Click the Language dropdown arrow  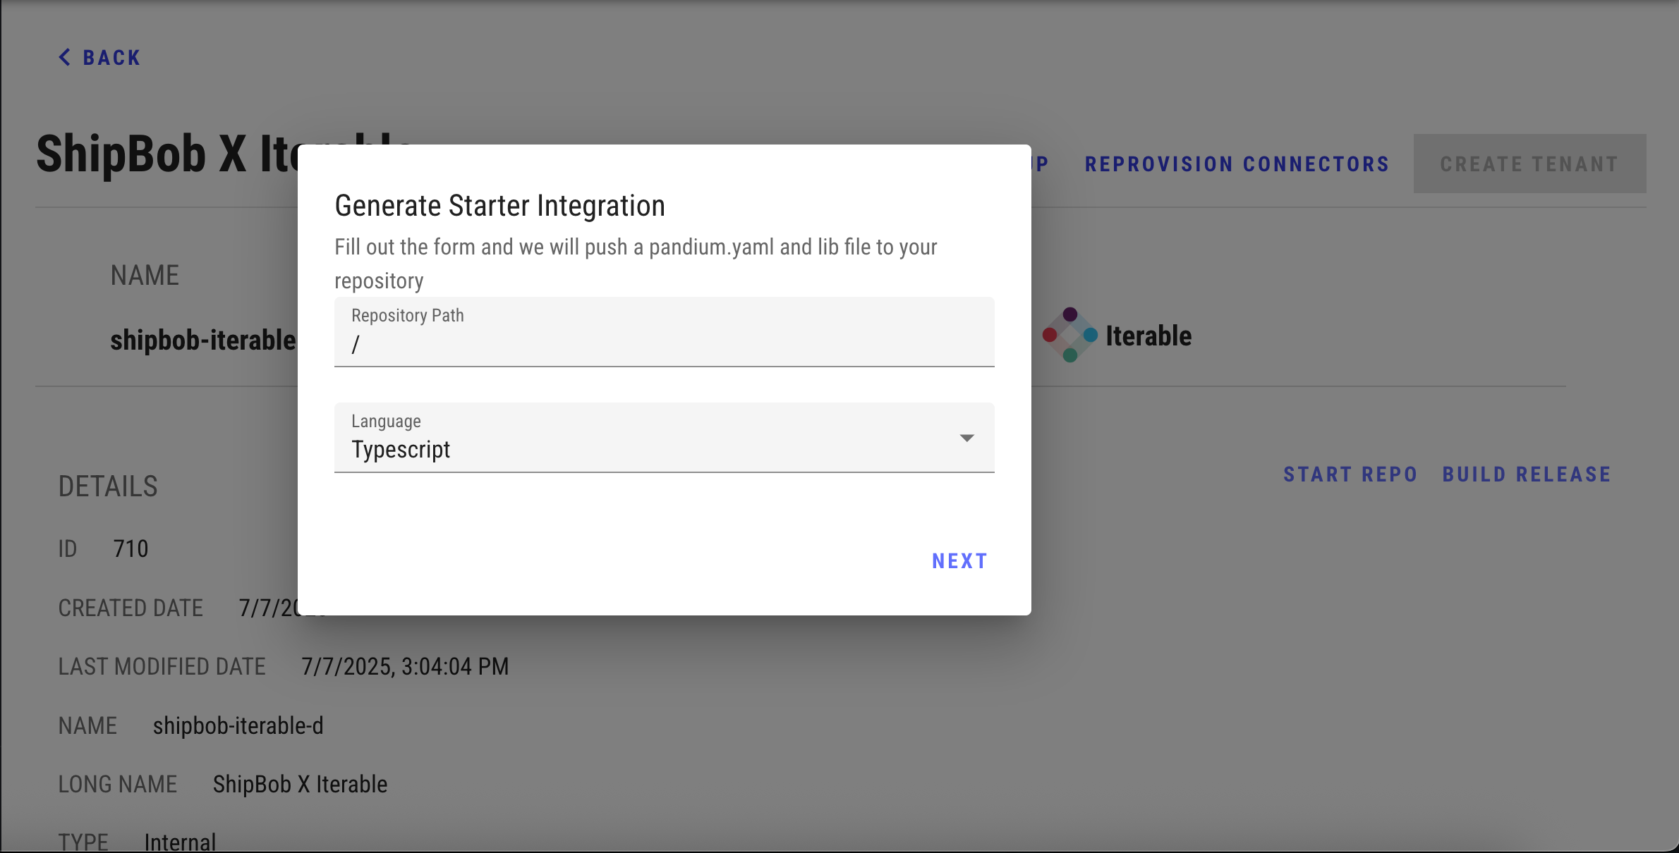click(966, 438)
